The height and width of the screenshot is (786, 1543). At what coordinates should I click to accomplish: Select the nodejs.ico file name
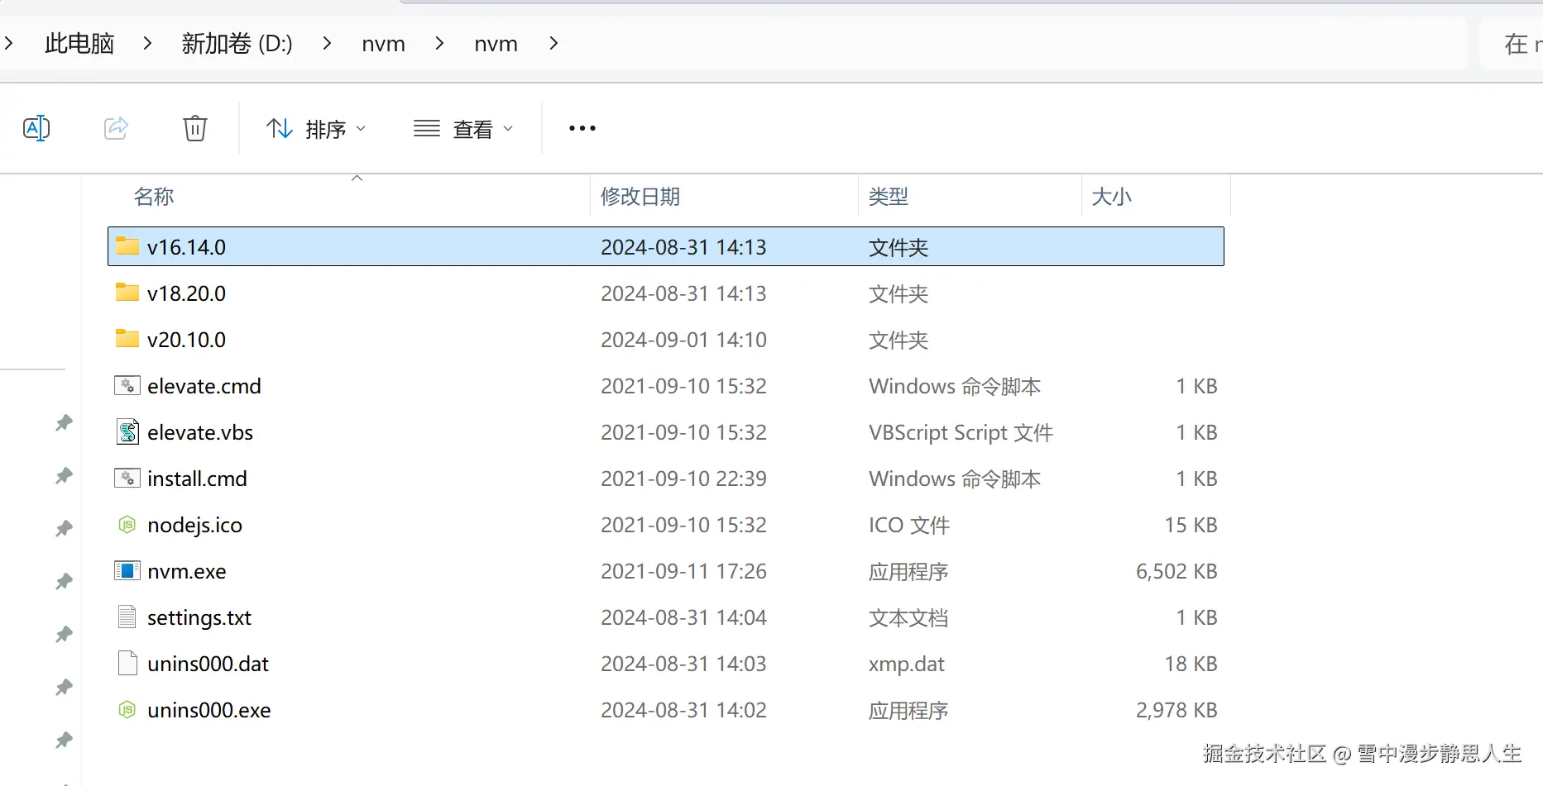coord(194,525)
